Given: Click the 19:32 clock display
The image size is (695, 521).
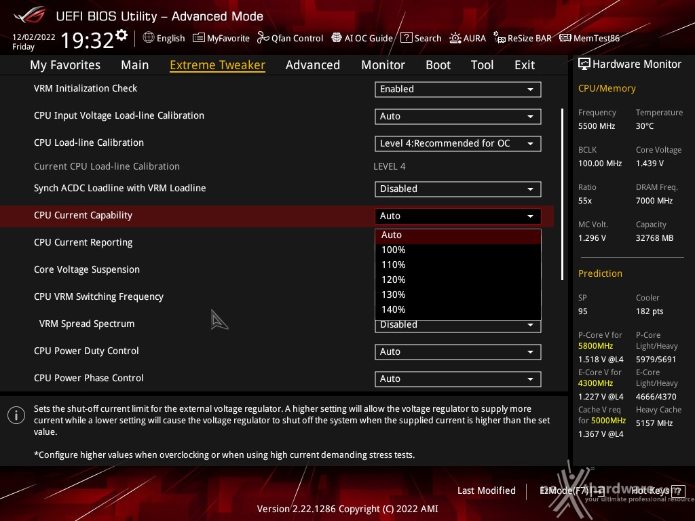Looking at the screenshot, I should click(88, 40).
